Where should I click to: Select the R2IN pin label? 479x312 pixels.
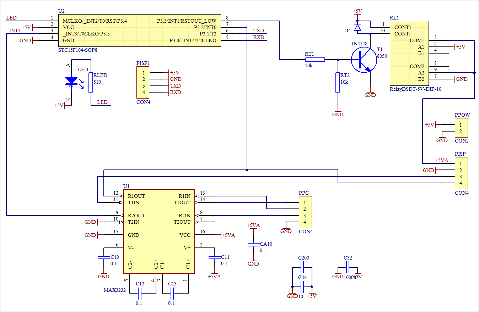point(184,216)
